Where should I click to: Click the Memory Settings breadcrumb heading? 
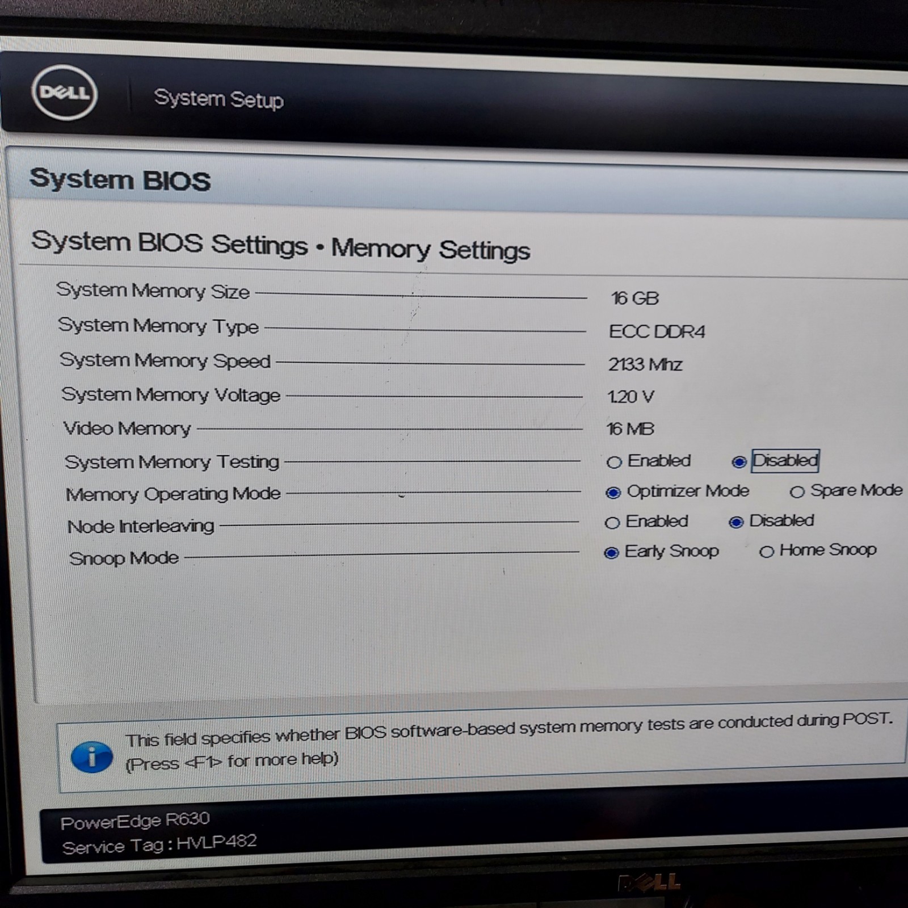[431, 249]
